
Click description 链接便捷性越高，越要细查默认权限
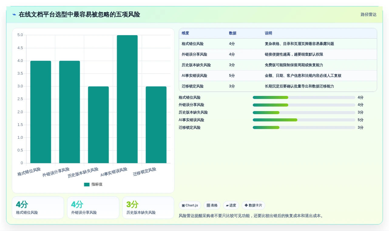(294, 54)
